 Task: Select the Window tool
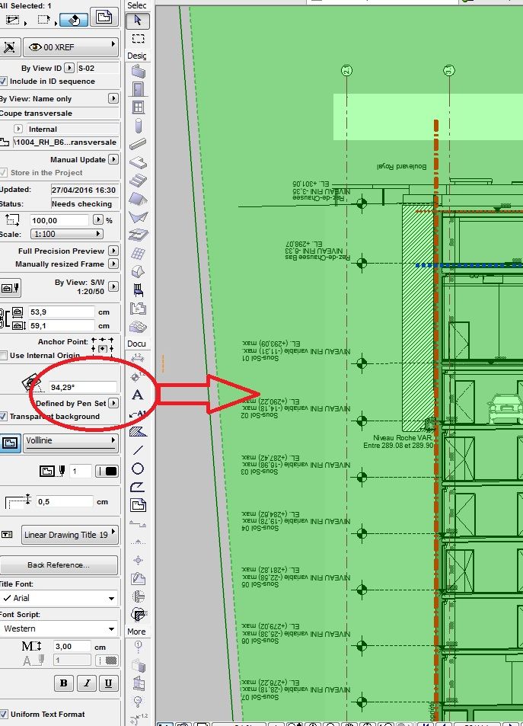pyautogui.click(x=138, y=107)
